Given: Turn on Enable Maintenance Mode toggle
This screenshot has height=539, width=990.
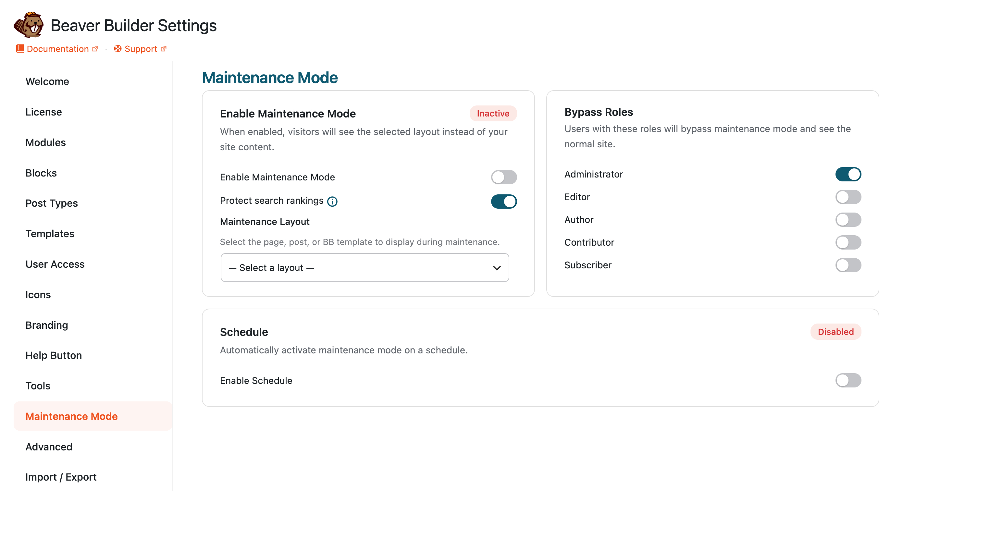Looking at the screenshot, I should [x=504, y=177].
